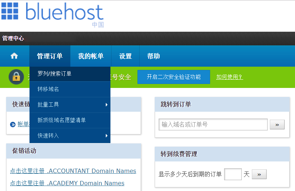The image size is (295, 191).
Task: Click the padlock security icon
Action: 16,77
